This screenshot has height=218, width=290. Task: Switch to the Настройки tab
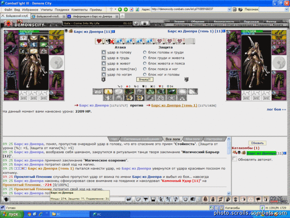214,139
